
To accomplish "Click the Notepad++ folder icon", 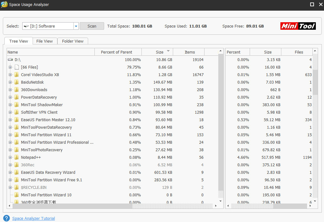I will pos(17,157).
